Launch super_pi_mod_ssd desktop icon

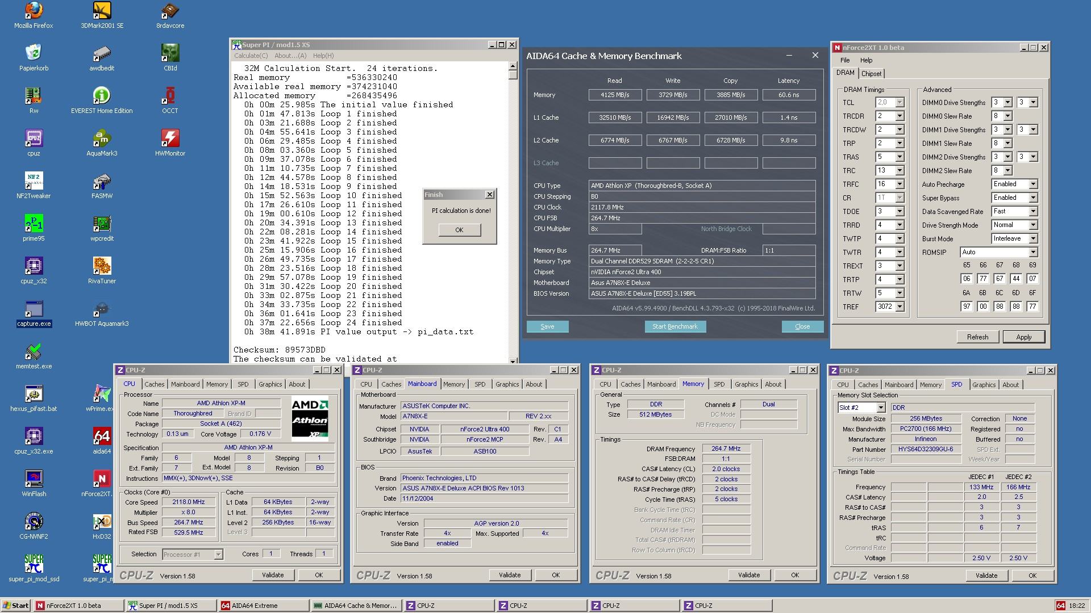(34, 569)
